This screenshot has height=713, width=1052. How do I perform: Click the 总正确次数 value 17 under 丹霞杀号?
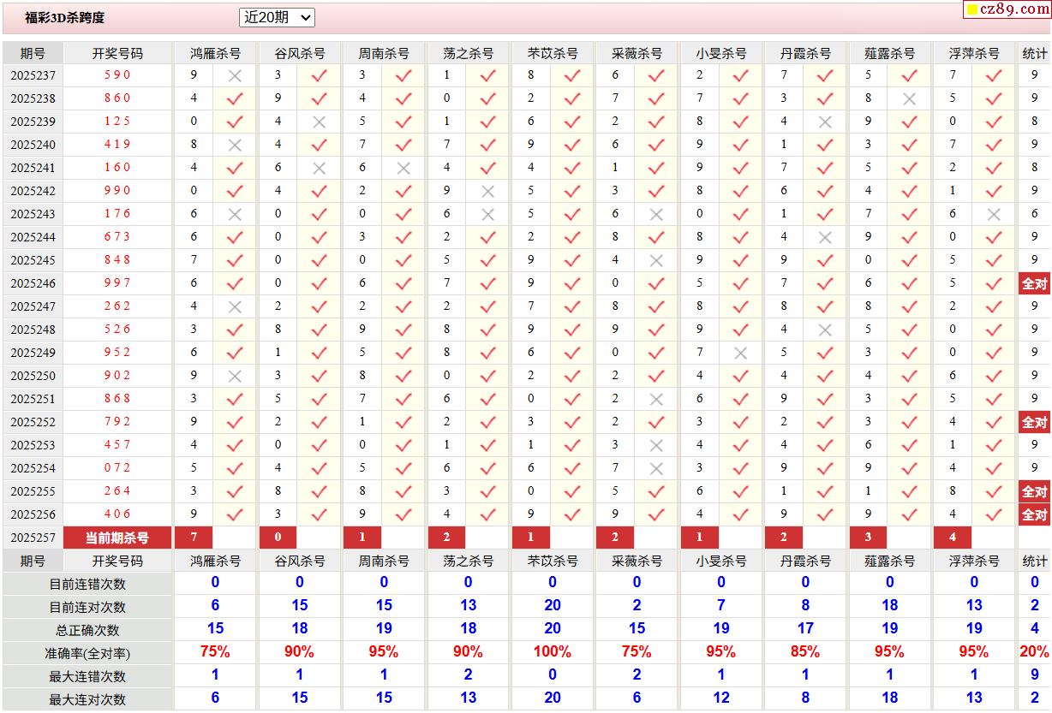805,629
